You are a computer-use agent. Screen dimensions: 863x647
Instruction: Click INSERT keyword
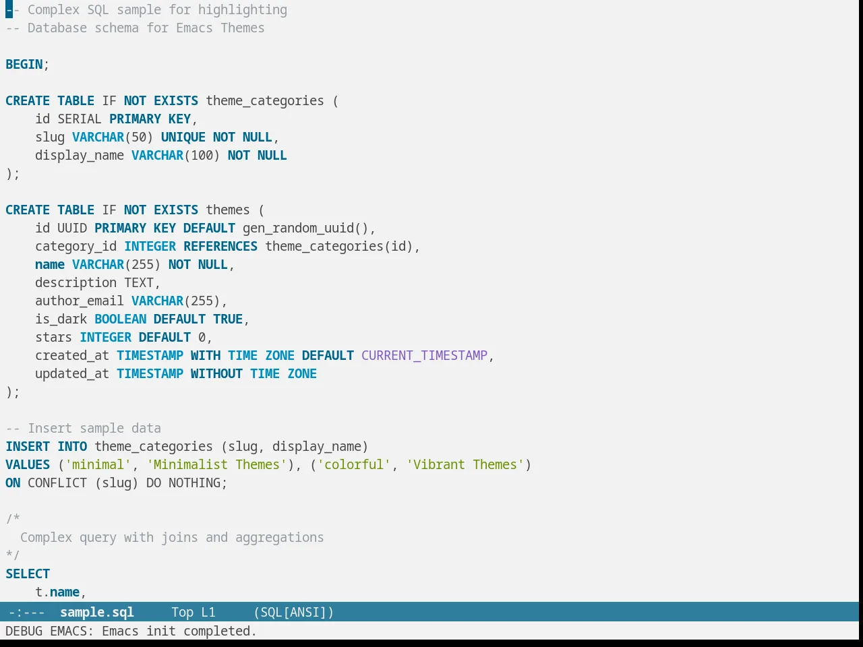[28, 446]
